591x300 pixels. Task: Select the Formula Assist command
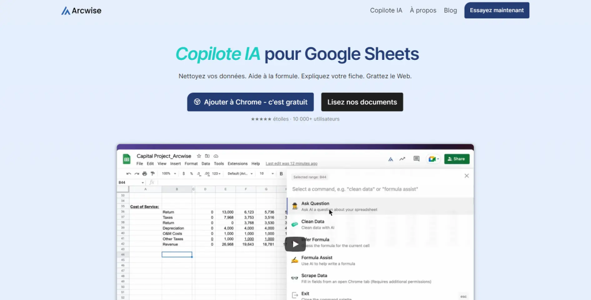click(380, 260)
